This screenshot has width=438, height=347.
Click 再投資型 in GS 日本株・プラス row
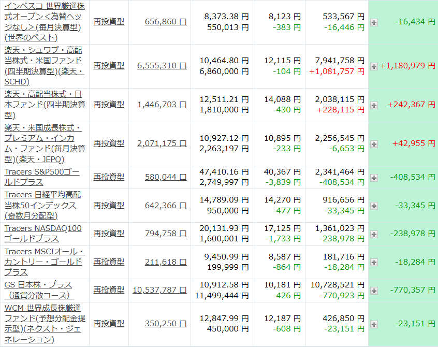pyautogui.click(x=109, y=290)
